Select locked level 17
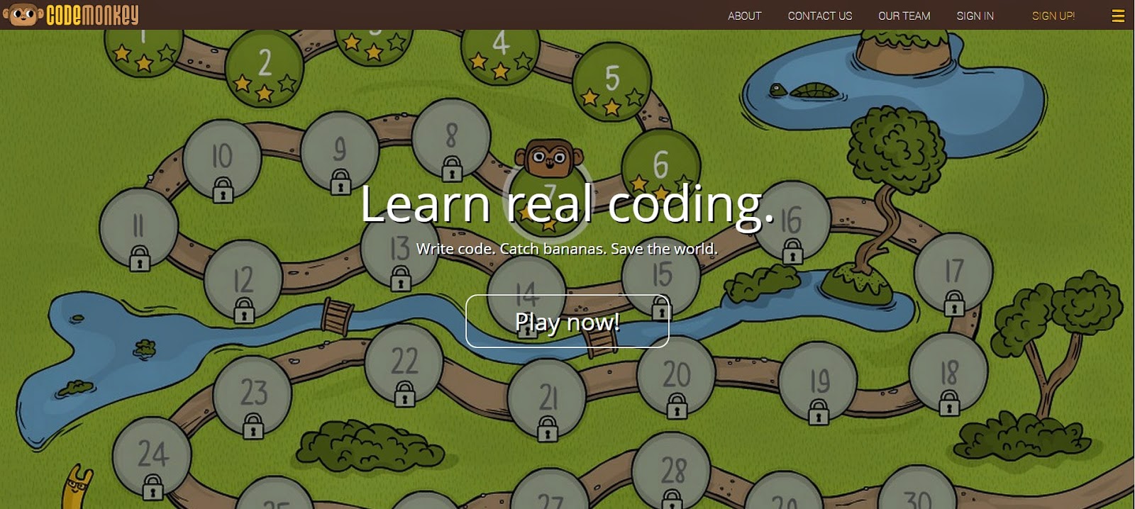1135x509 pixels. tap(953, 273)
